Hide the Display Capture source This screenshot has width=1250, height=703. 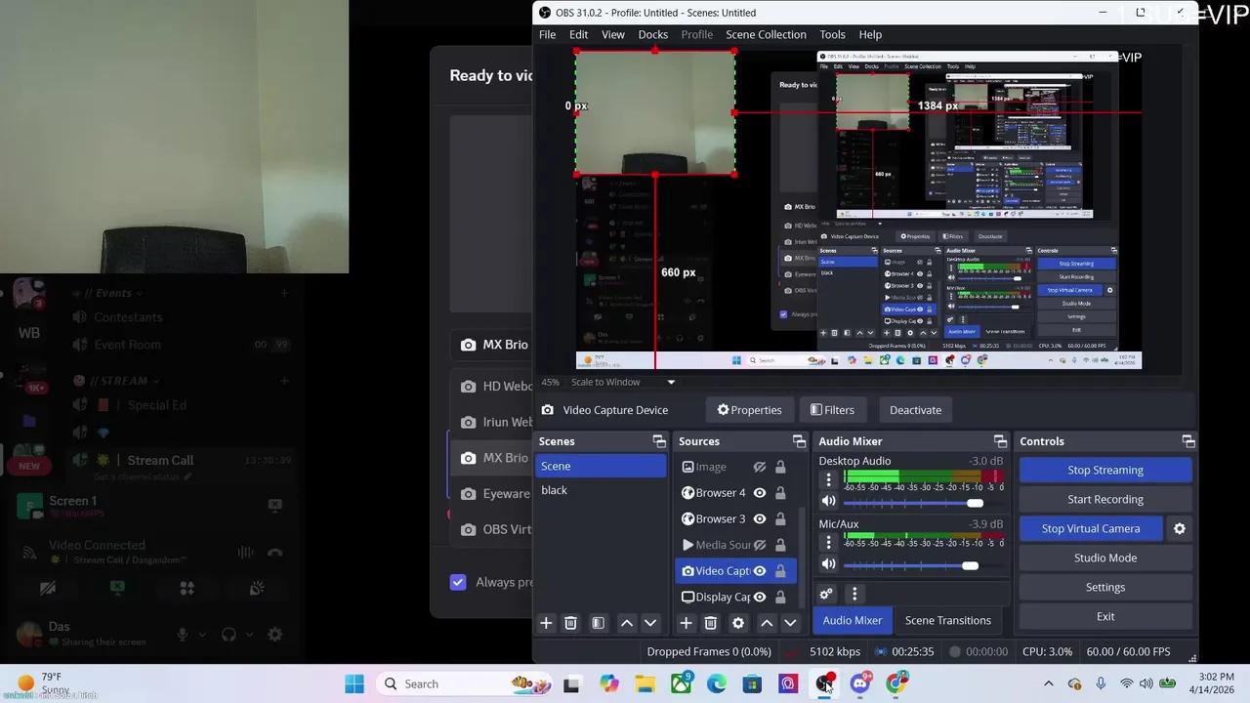click(759, 597)
